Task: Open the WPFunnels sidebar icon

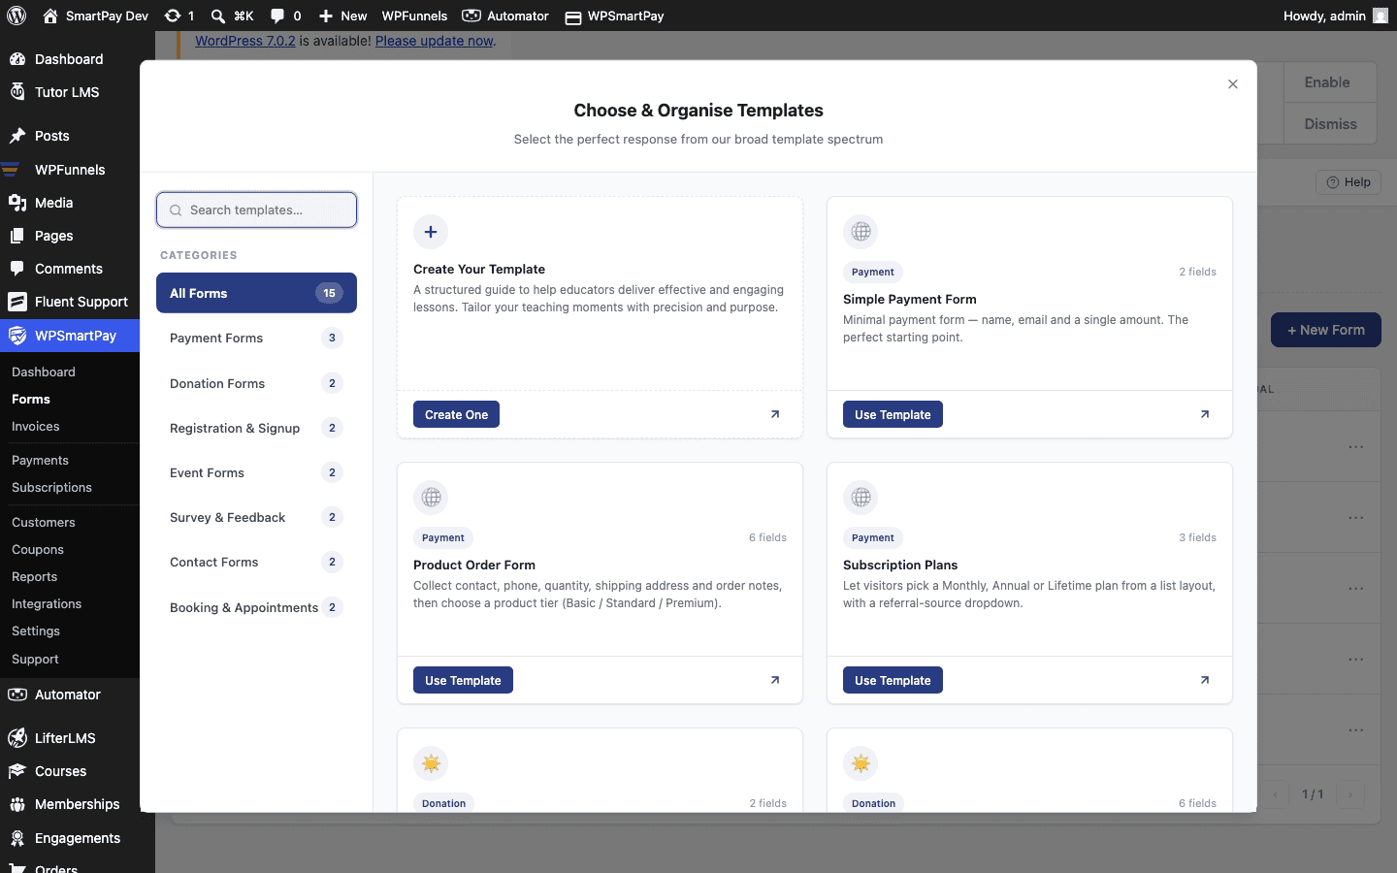Action: point(12,170)
